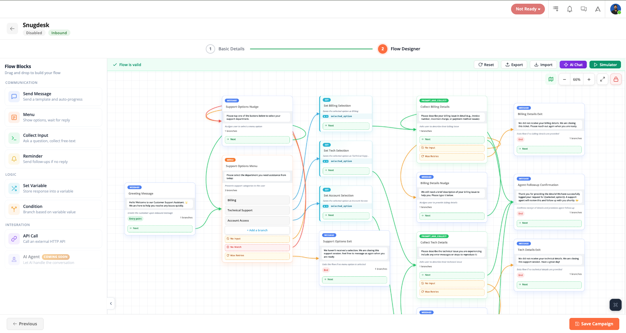Click Add a branch in Support Options Menu
This screenshot has width=626, height=333.
point(257,230)
